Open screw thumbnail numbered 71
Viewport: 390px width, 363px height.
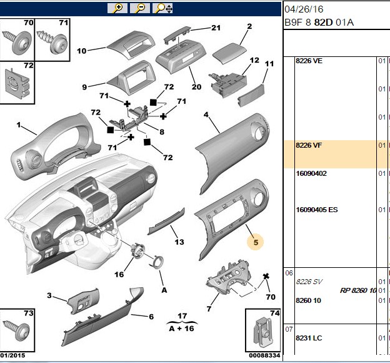point(52,40)
